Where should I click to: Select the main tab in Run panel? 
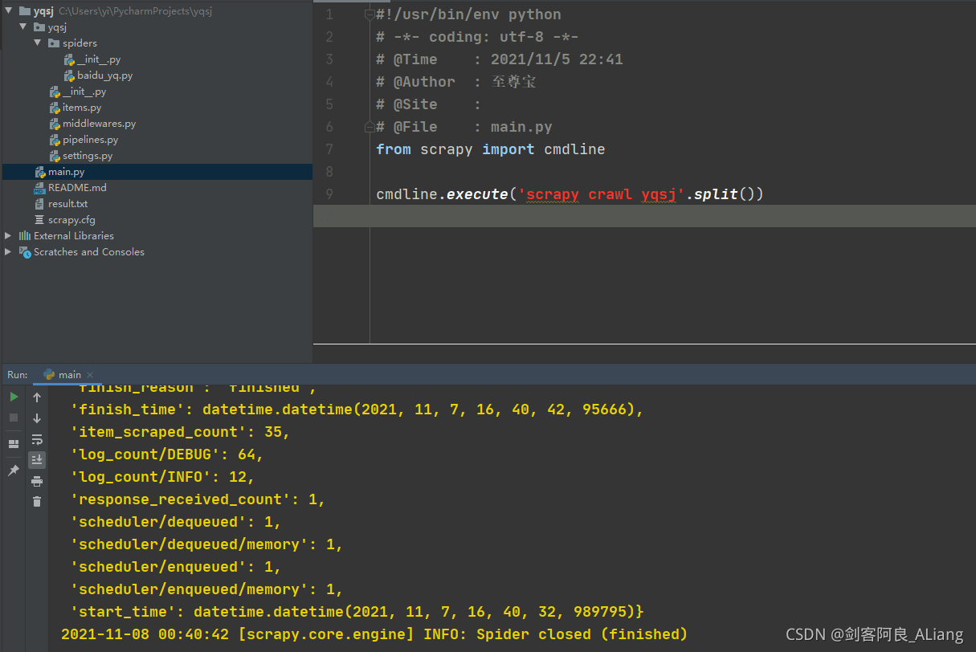click(69, 375)
